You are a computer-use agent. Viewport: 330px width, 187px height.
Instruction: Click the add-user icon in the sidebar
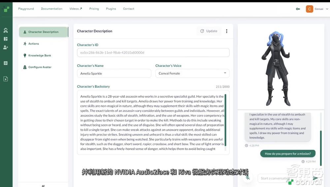[x=6, y=47]
